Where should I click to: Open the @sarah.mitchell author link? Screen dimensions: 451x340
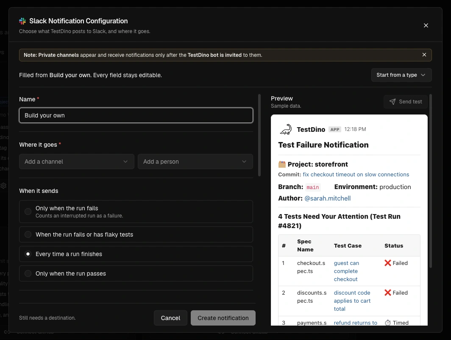click(x=327, y=198)
